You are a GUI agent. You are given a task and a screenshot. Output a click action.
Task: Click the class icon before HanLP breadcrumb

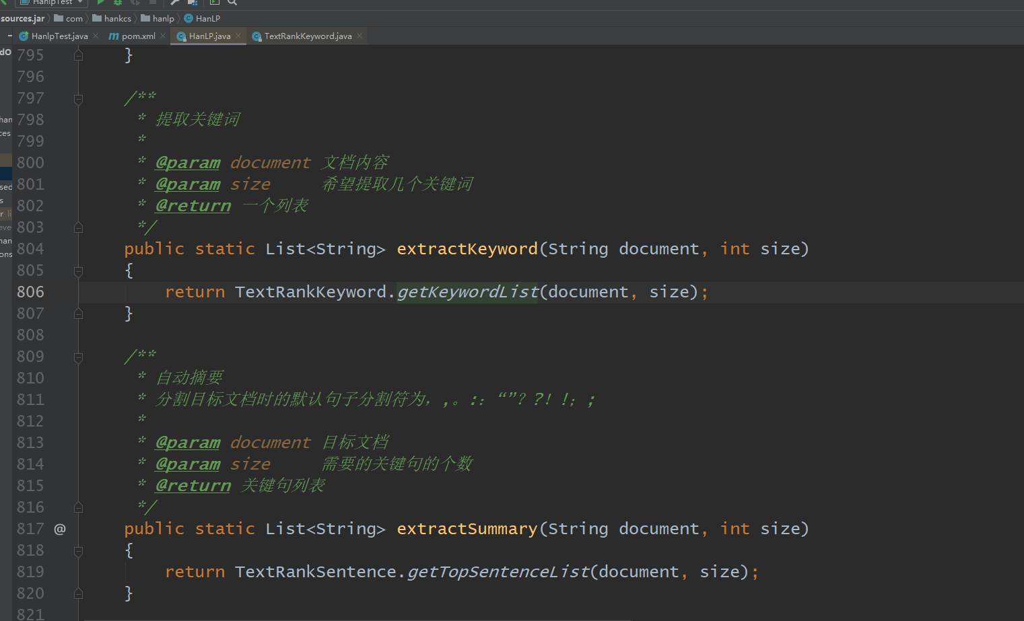point(189,18)
